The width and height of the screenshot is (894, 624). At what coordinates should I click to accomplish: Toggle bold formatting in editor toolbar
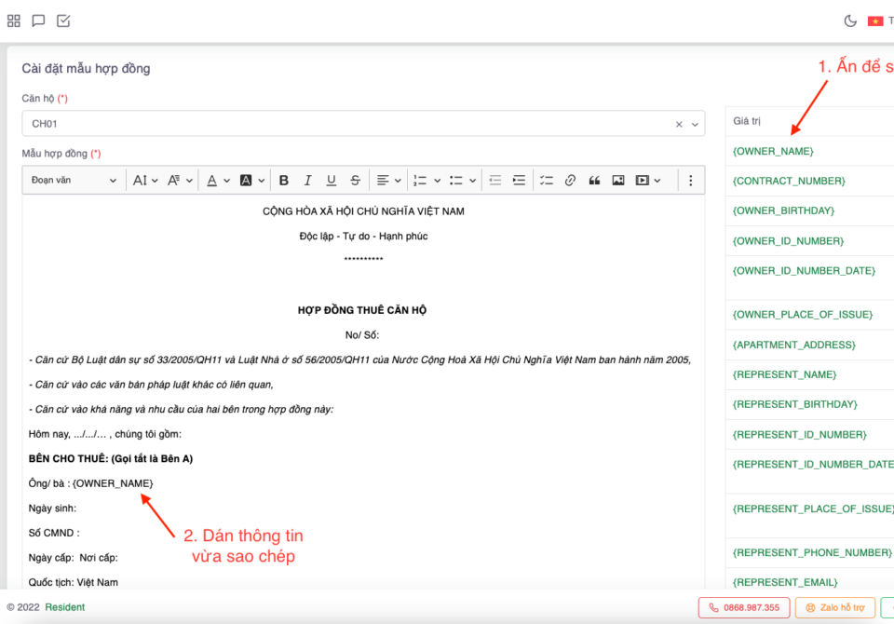(x=284, y=181)
